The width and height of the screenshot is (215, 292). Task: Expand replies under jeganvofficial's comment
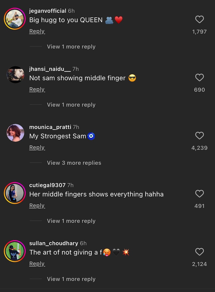coord(71,46)
